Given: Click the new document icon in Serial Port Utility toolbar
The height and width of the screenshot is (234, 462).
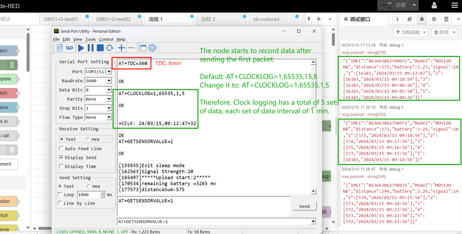Looking at the screenshot, I should 60,48.
